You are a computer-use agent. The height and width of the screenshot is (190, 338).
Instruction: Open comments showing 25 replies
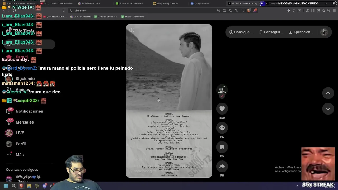point(222,128)
